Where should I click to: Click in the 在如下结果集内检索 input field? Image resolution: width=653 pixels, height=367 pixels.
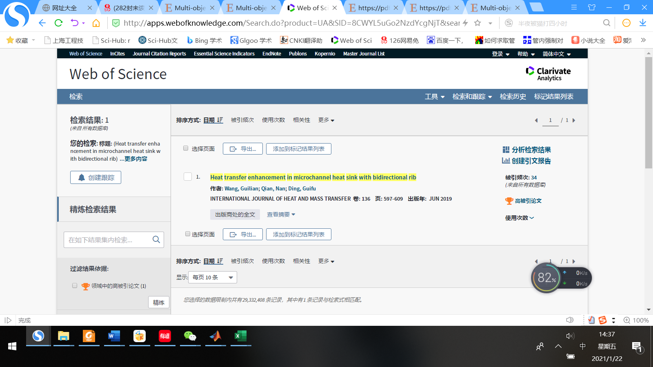(x=107, y=240)
